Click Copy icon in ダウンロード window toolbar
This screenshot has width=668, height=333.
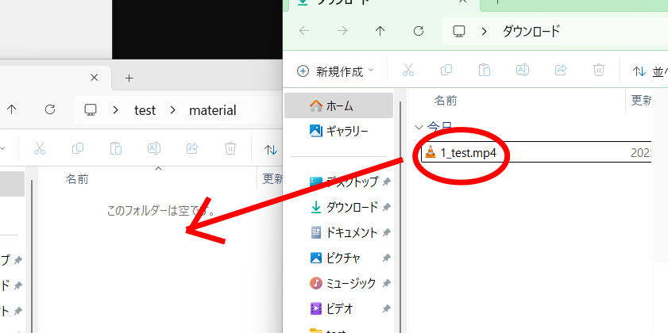[x=446, y=70]
